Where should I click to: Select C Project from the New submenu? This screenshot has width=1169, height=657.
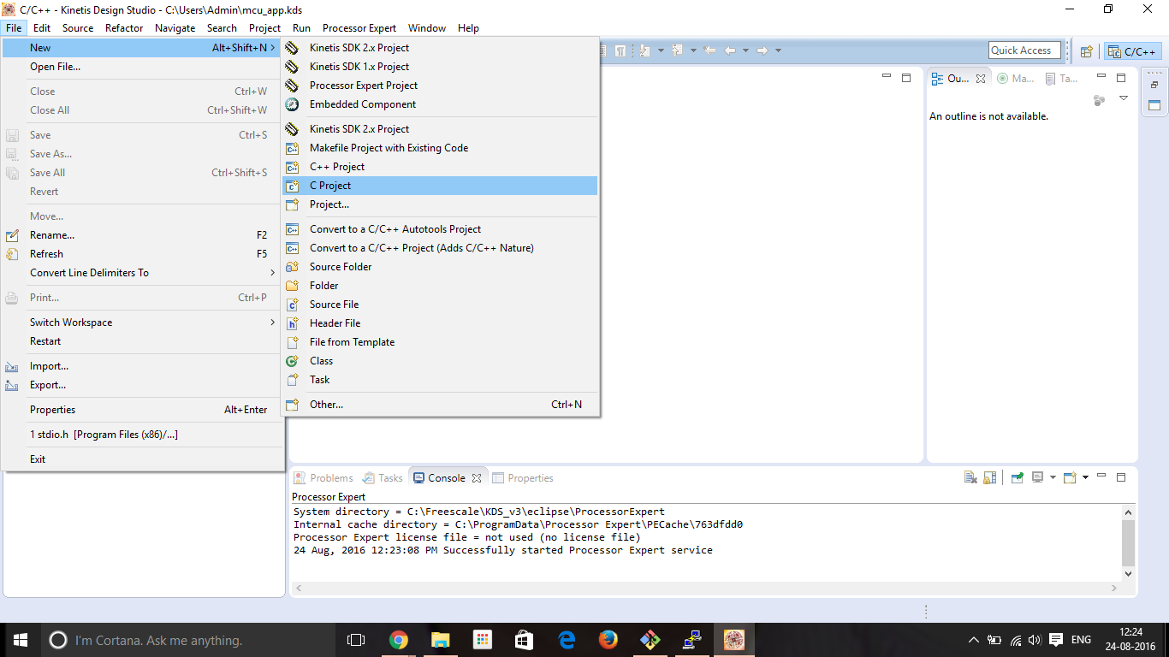[440, 186]
